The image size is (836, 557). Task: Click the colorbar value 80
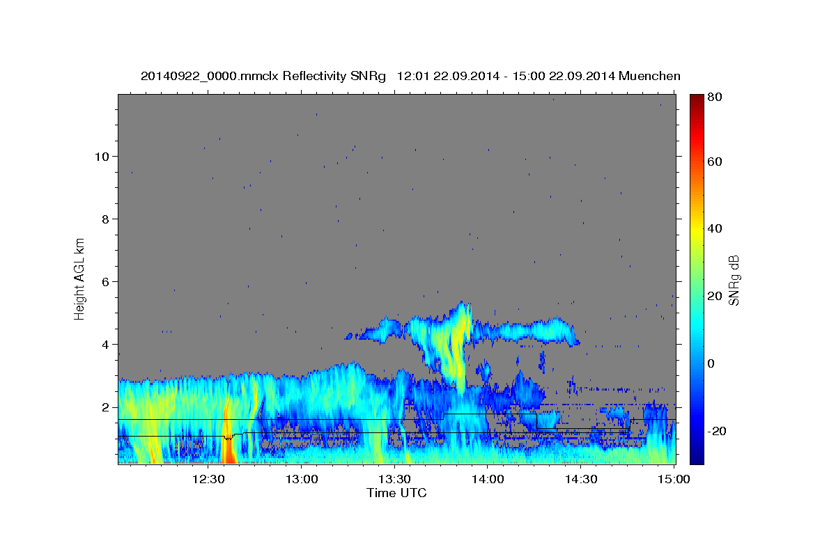(716, 97)
